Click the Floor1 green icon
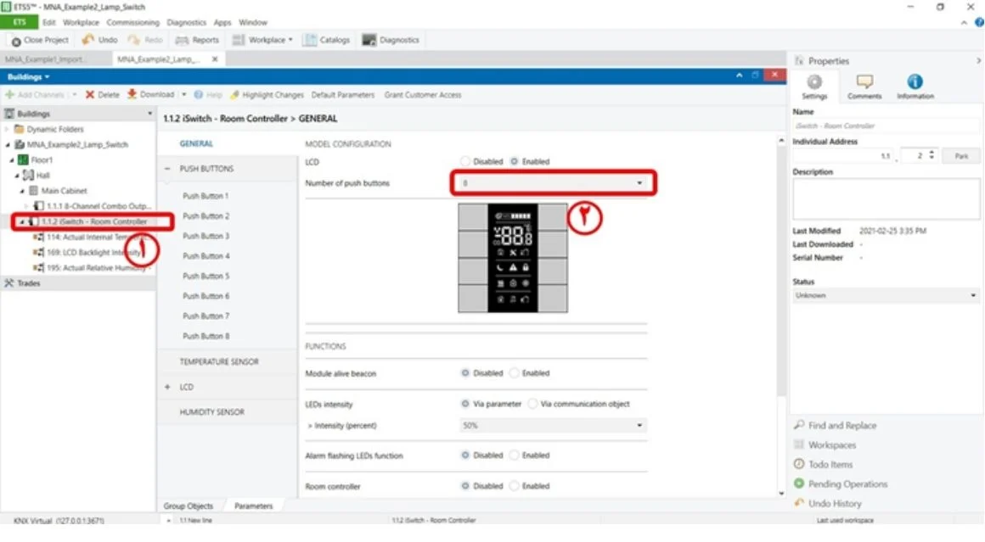The height and width of the screenshot is (542, 985). [x=23, y=160]
